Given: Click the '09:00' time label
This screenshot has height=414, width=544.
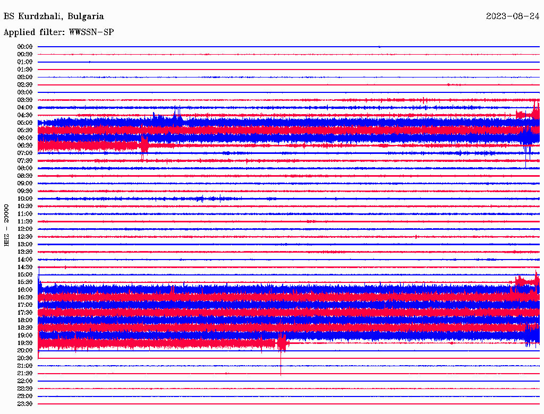Looking at the screenshot, I should (x=25, y=184).
